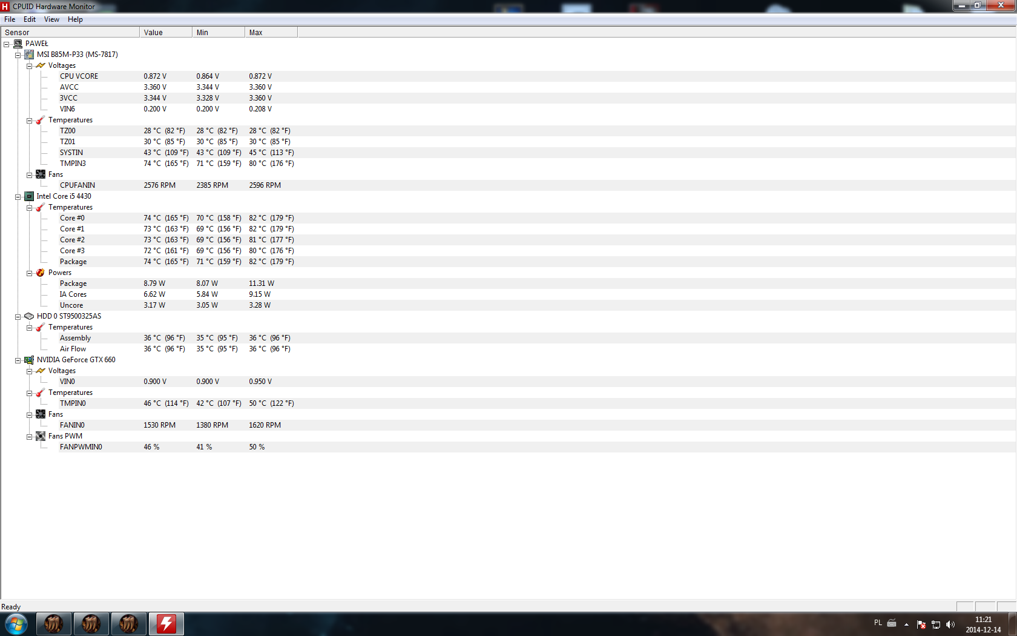This screenshot has height=636, width=1017.
Task: Show hidden tray icons arrow
Action: click(x=906, y=624)
